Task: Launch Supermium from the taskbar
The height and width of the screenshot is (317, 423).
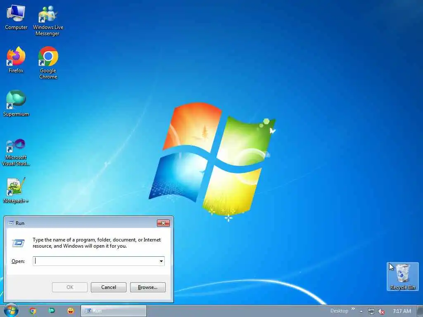Action: pyautogui.click(x=52, y=310)
